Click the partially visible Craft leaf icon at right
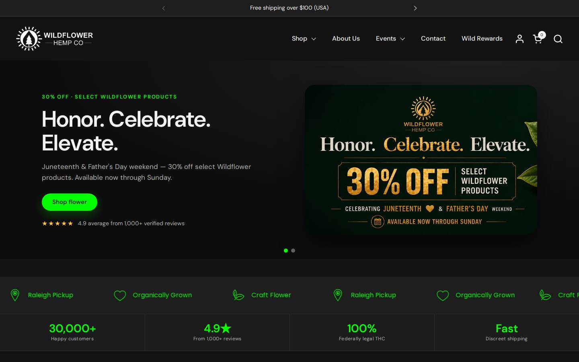The width and height of the screenshot is (579, 362). pos(545,295)
